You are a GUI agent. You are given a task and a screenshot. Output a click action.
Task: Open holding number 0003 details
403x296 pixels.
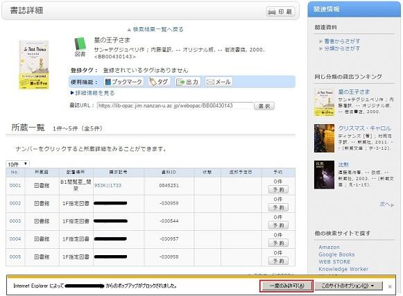(x=15, y=221)
